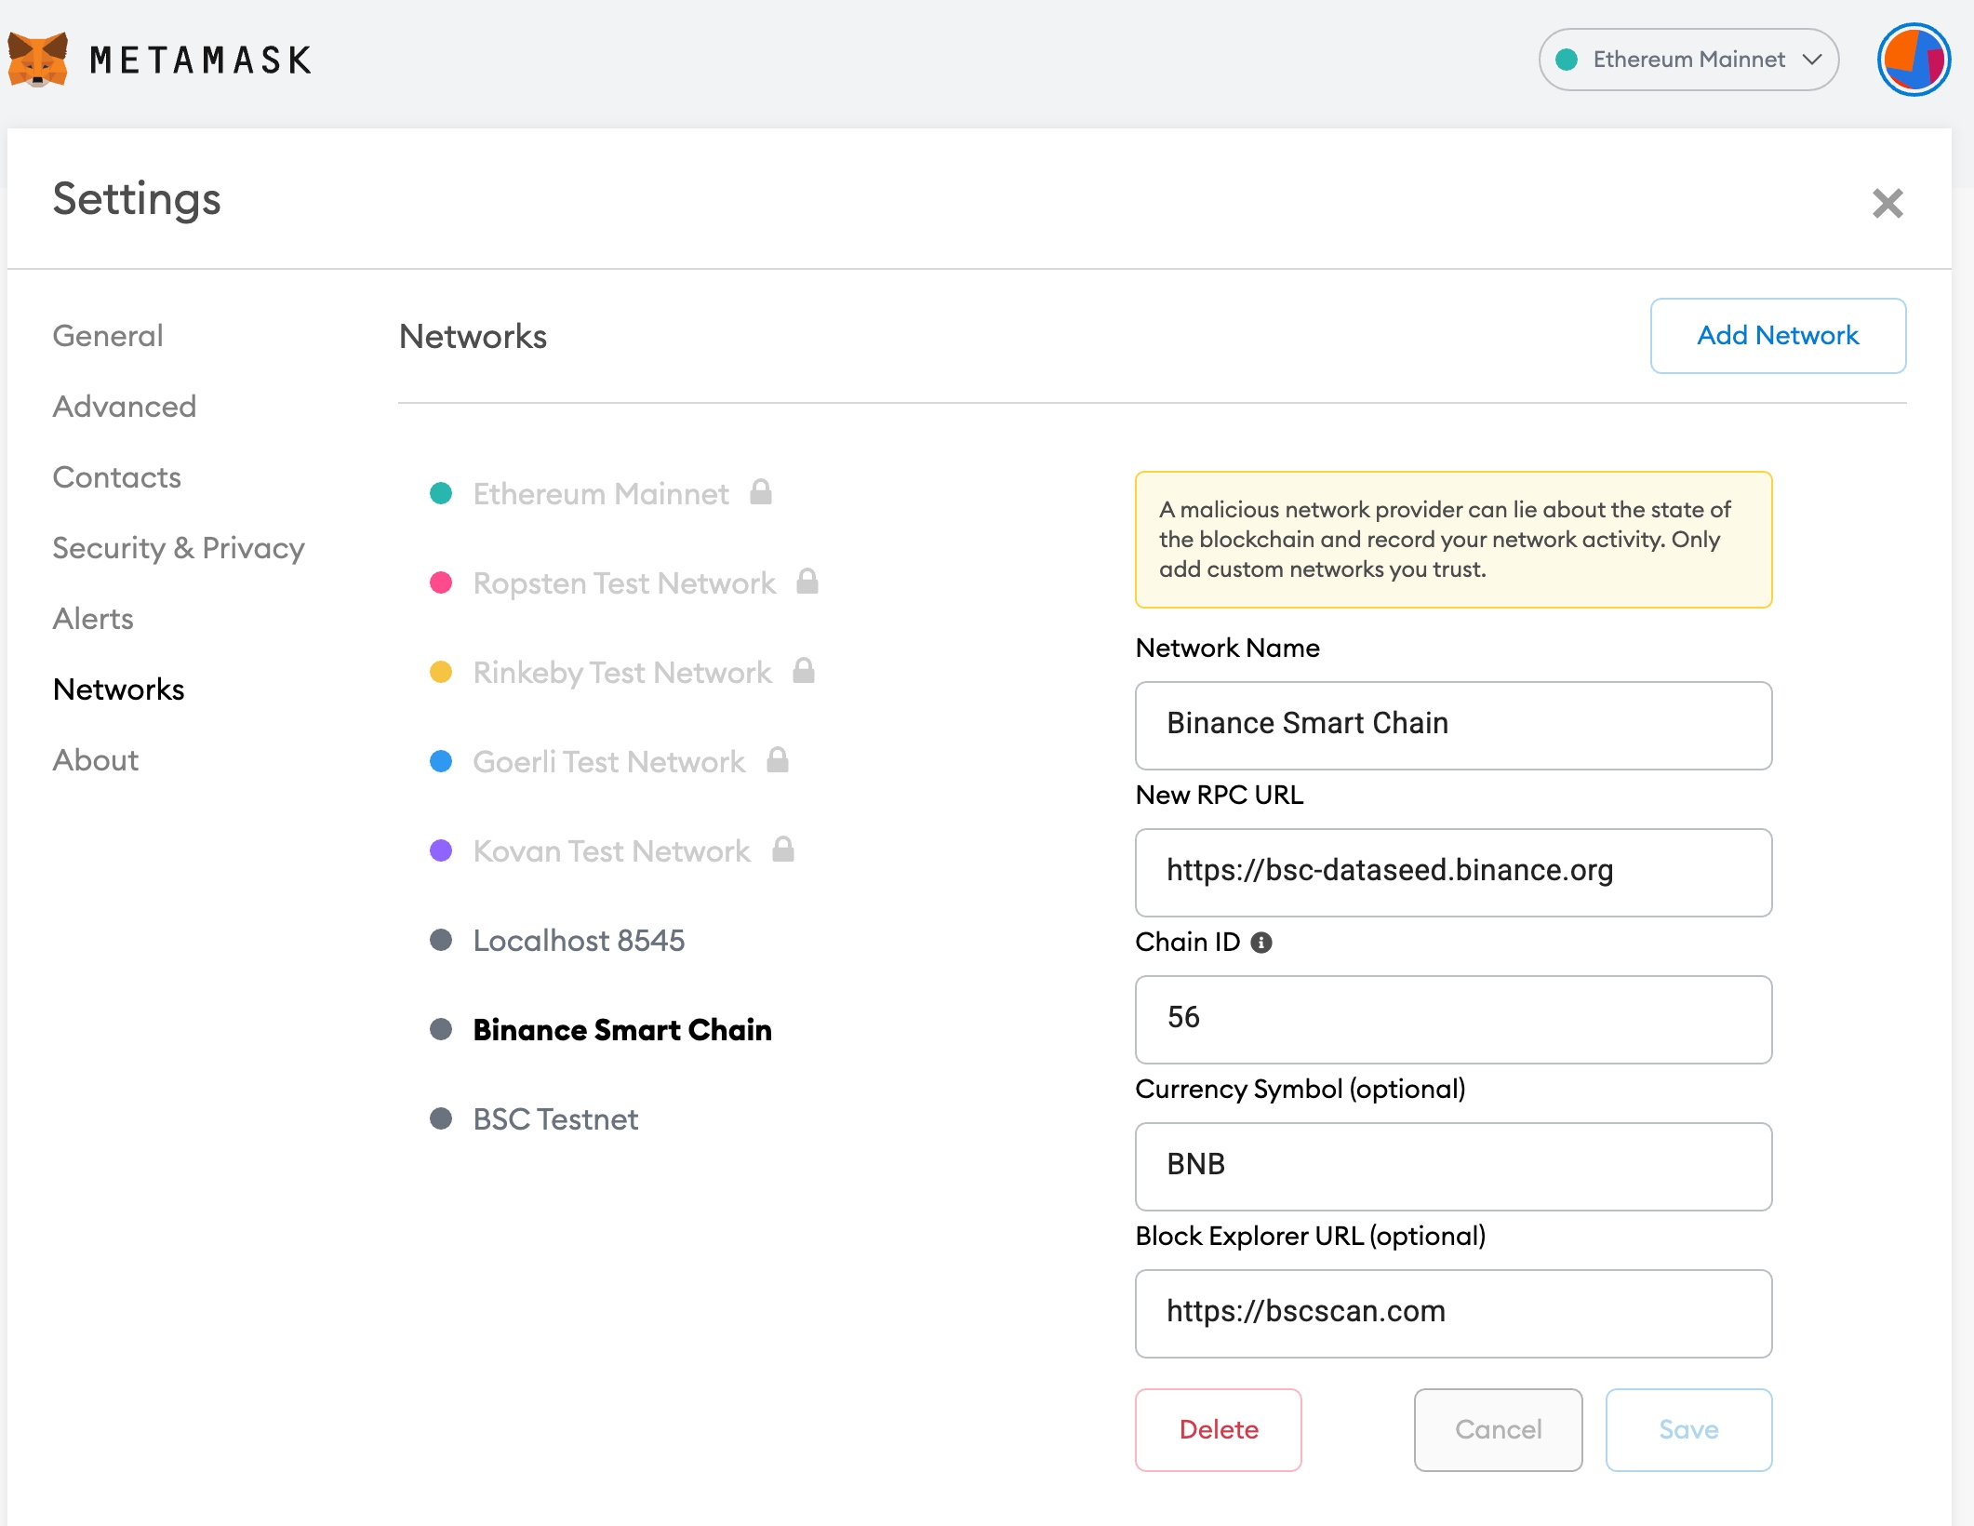
Task: Click the lock icon beside Ethereum Mainnet
Action: click(x=761, y=492)
